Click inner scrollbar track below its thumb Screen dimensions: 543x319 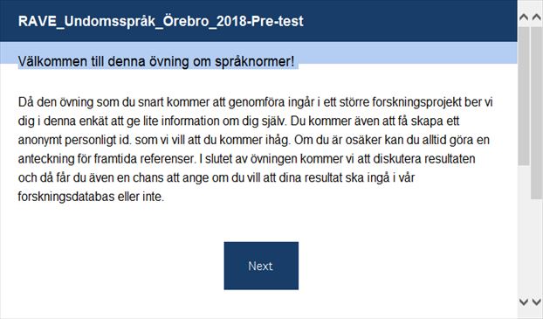click(x=524, y=231)
